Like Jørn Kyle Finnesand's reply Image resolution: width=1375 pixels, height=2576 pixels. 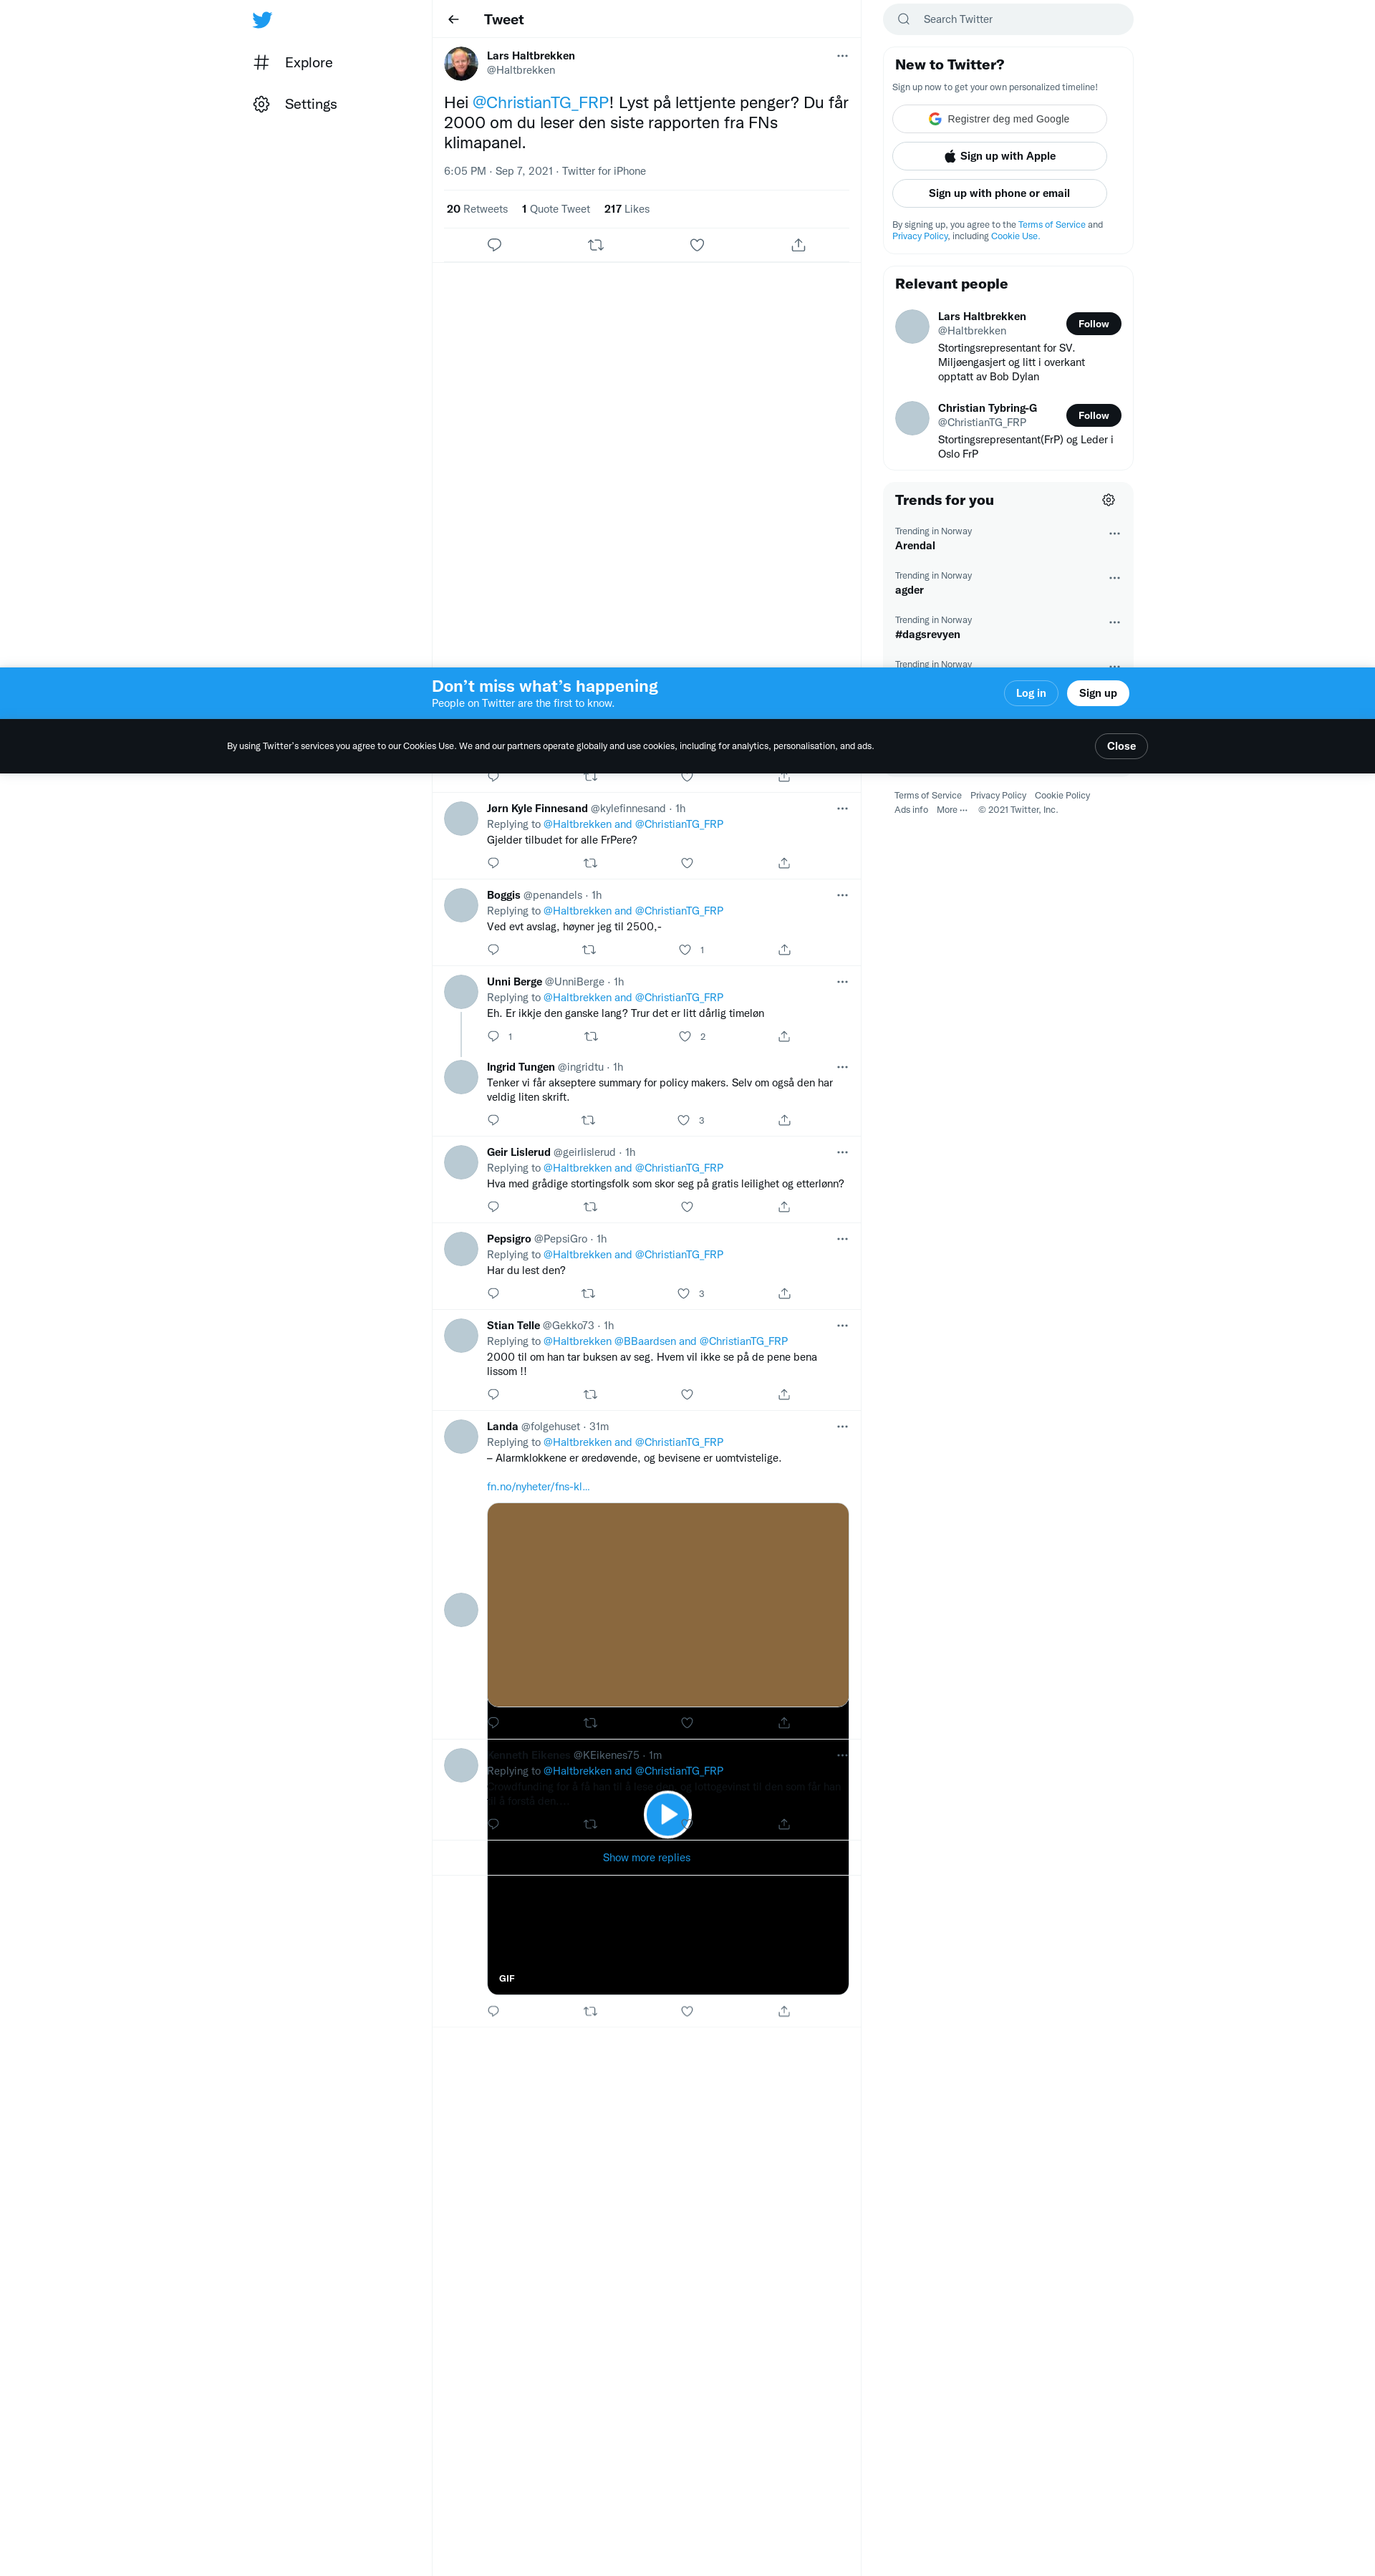687,863
